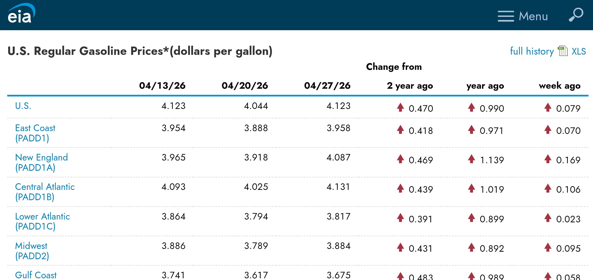The width and height of the screenshot is (593, 280).
Task: Open New England (PADD1A) link
Action: coord(41,162)
